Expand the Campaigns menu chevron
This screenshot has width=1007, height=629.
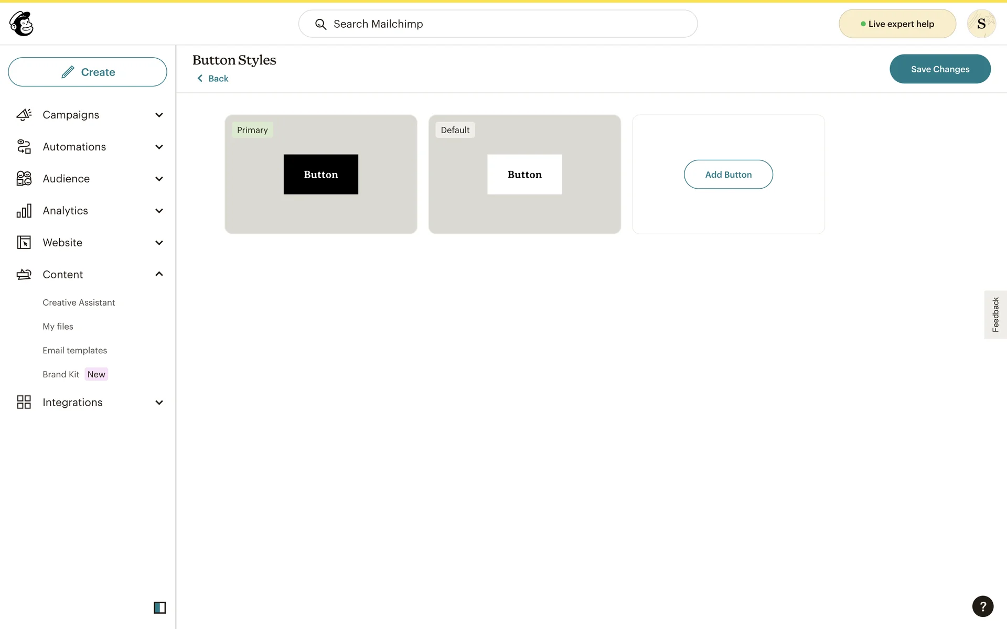(x=159, y=115)
